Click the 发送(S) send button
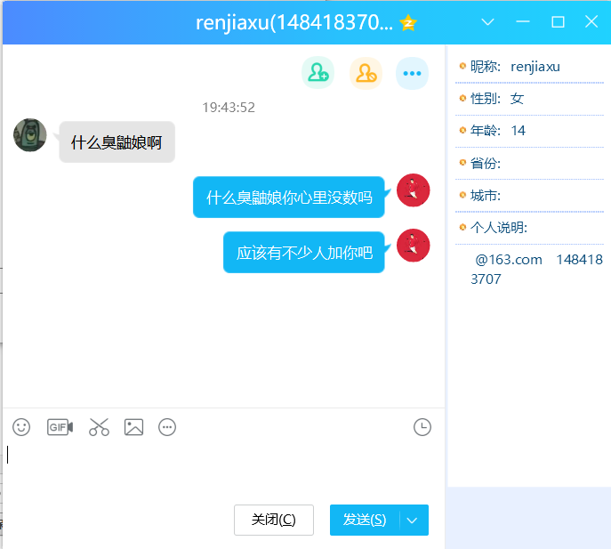Viewport: 611px width, 549px height. [365, 521]
